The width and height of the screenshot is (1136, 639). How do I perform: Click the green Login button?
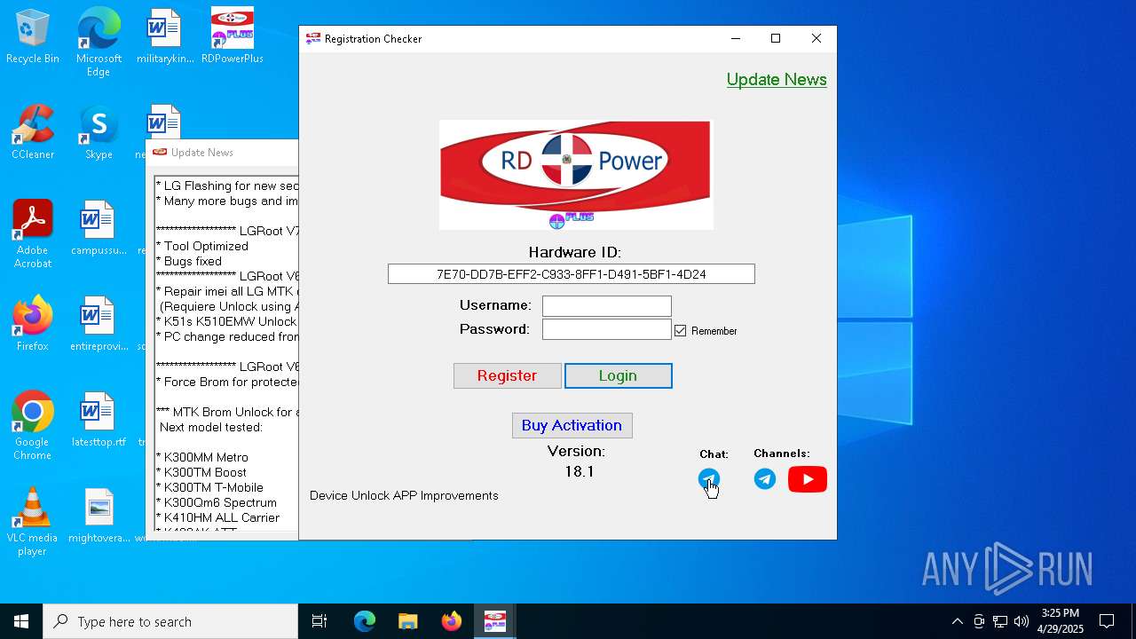point(618,375)
